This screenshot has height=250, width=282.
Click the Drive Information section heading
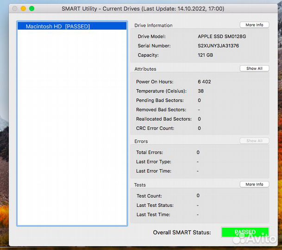click(x=153, y=25)
